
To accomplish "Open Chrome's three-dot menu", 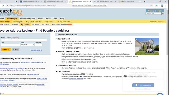I will tap(166, 6).
